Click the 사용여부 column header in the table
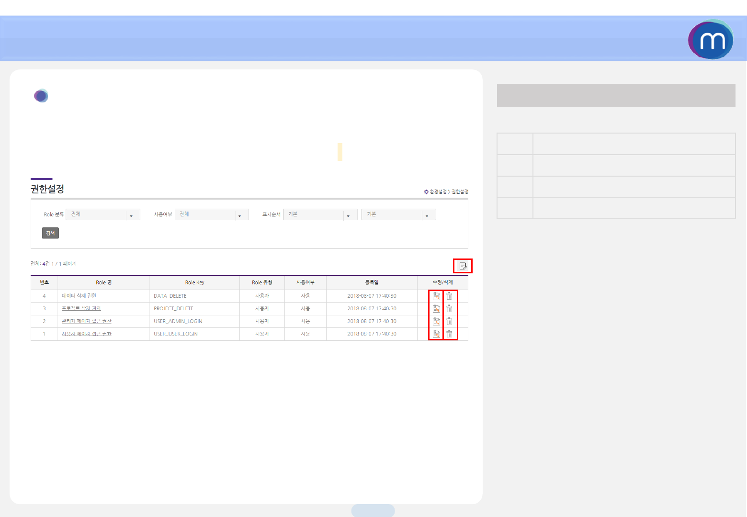 tap(306, 282)
